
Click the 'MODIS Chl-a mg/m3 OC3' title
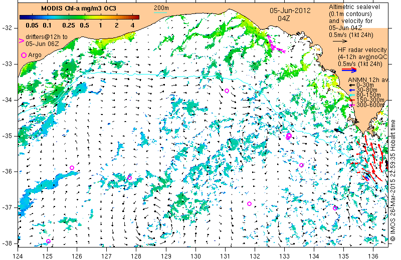(x=79, y=8)
